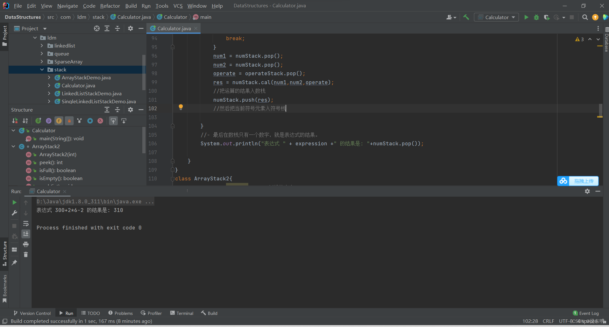Open the VCS menu
The height and width of the screenshot is (327, 609).
[178, 6]
